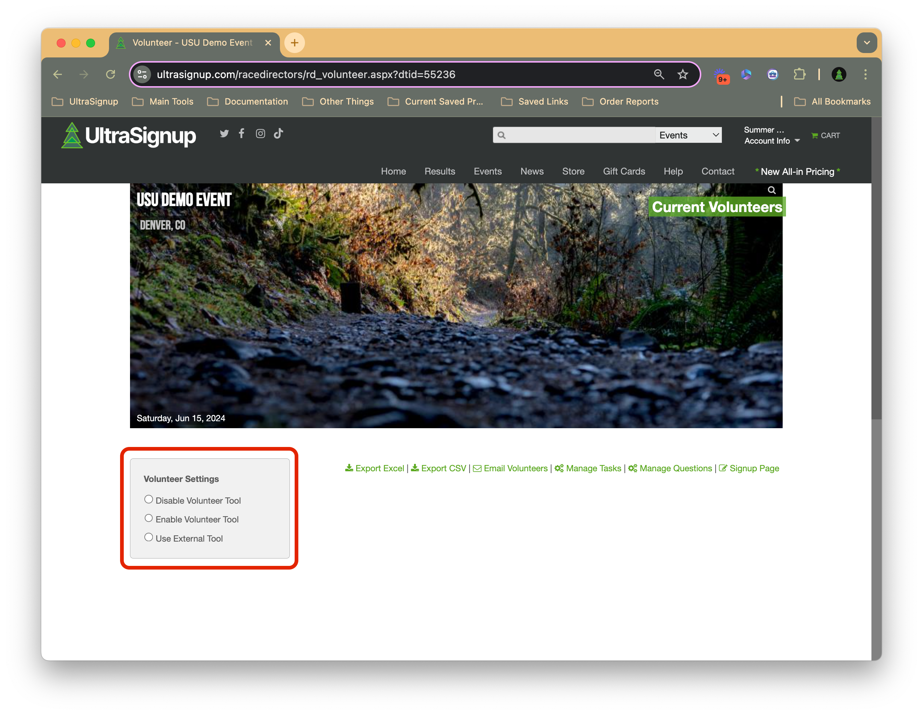This screenshot has height=715, width=923.
Task: Open Other Things bookmarks folder
Action: tap(338, 101)
